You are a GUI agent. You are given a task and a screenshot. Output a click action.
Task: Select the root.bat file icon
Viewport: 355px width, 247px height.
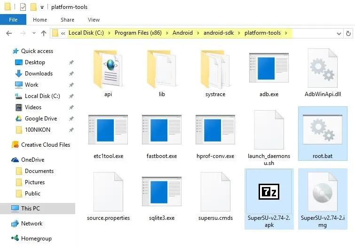[x=323, y=130]
